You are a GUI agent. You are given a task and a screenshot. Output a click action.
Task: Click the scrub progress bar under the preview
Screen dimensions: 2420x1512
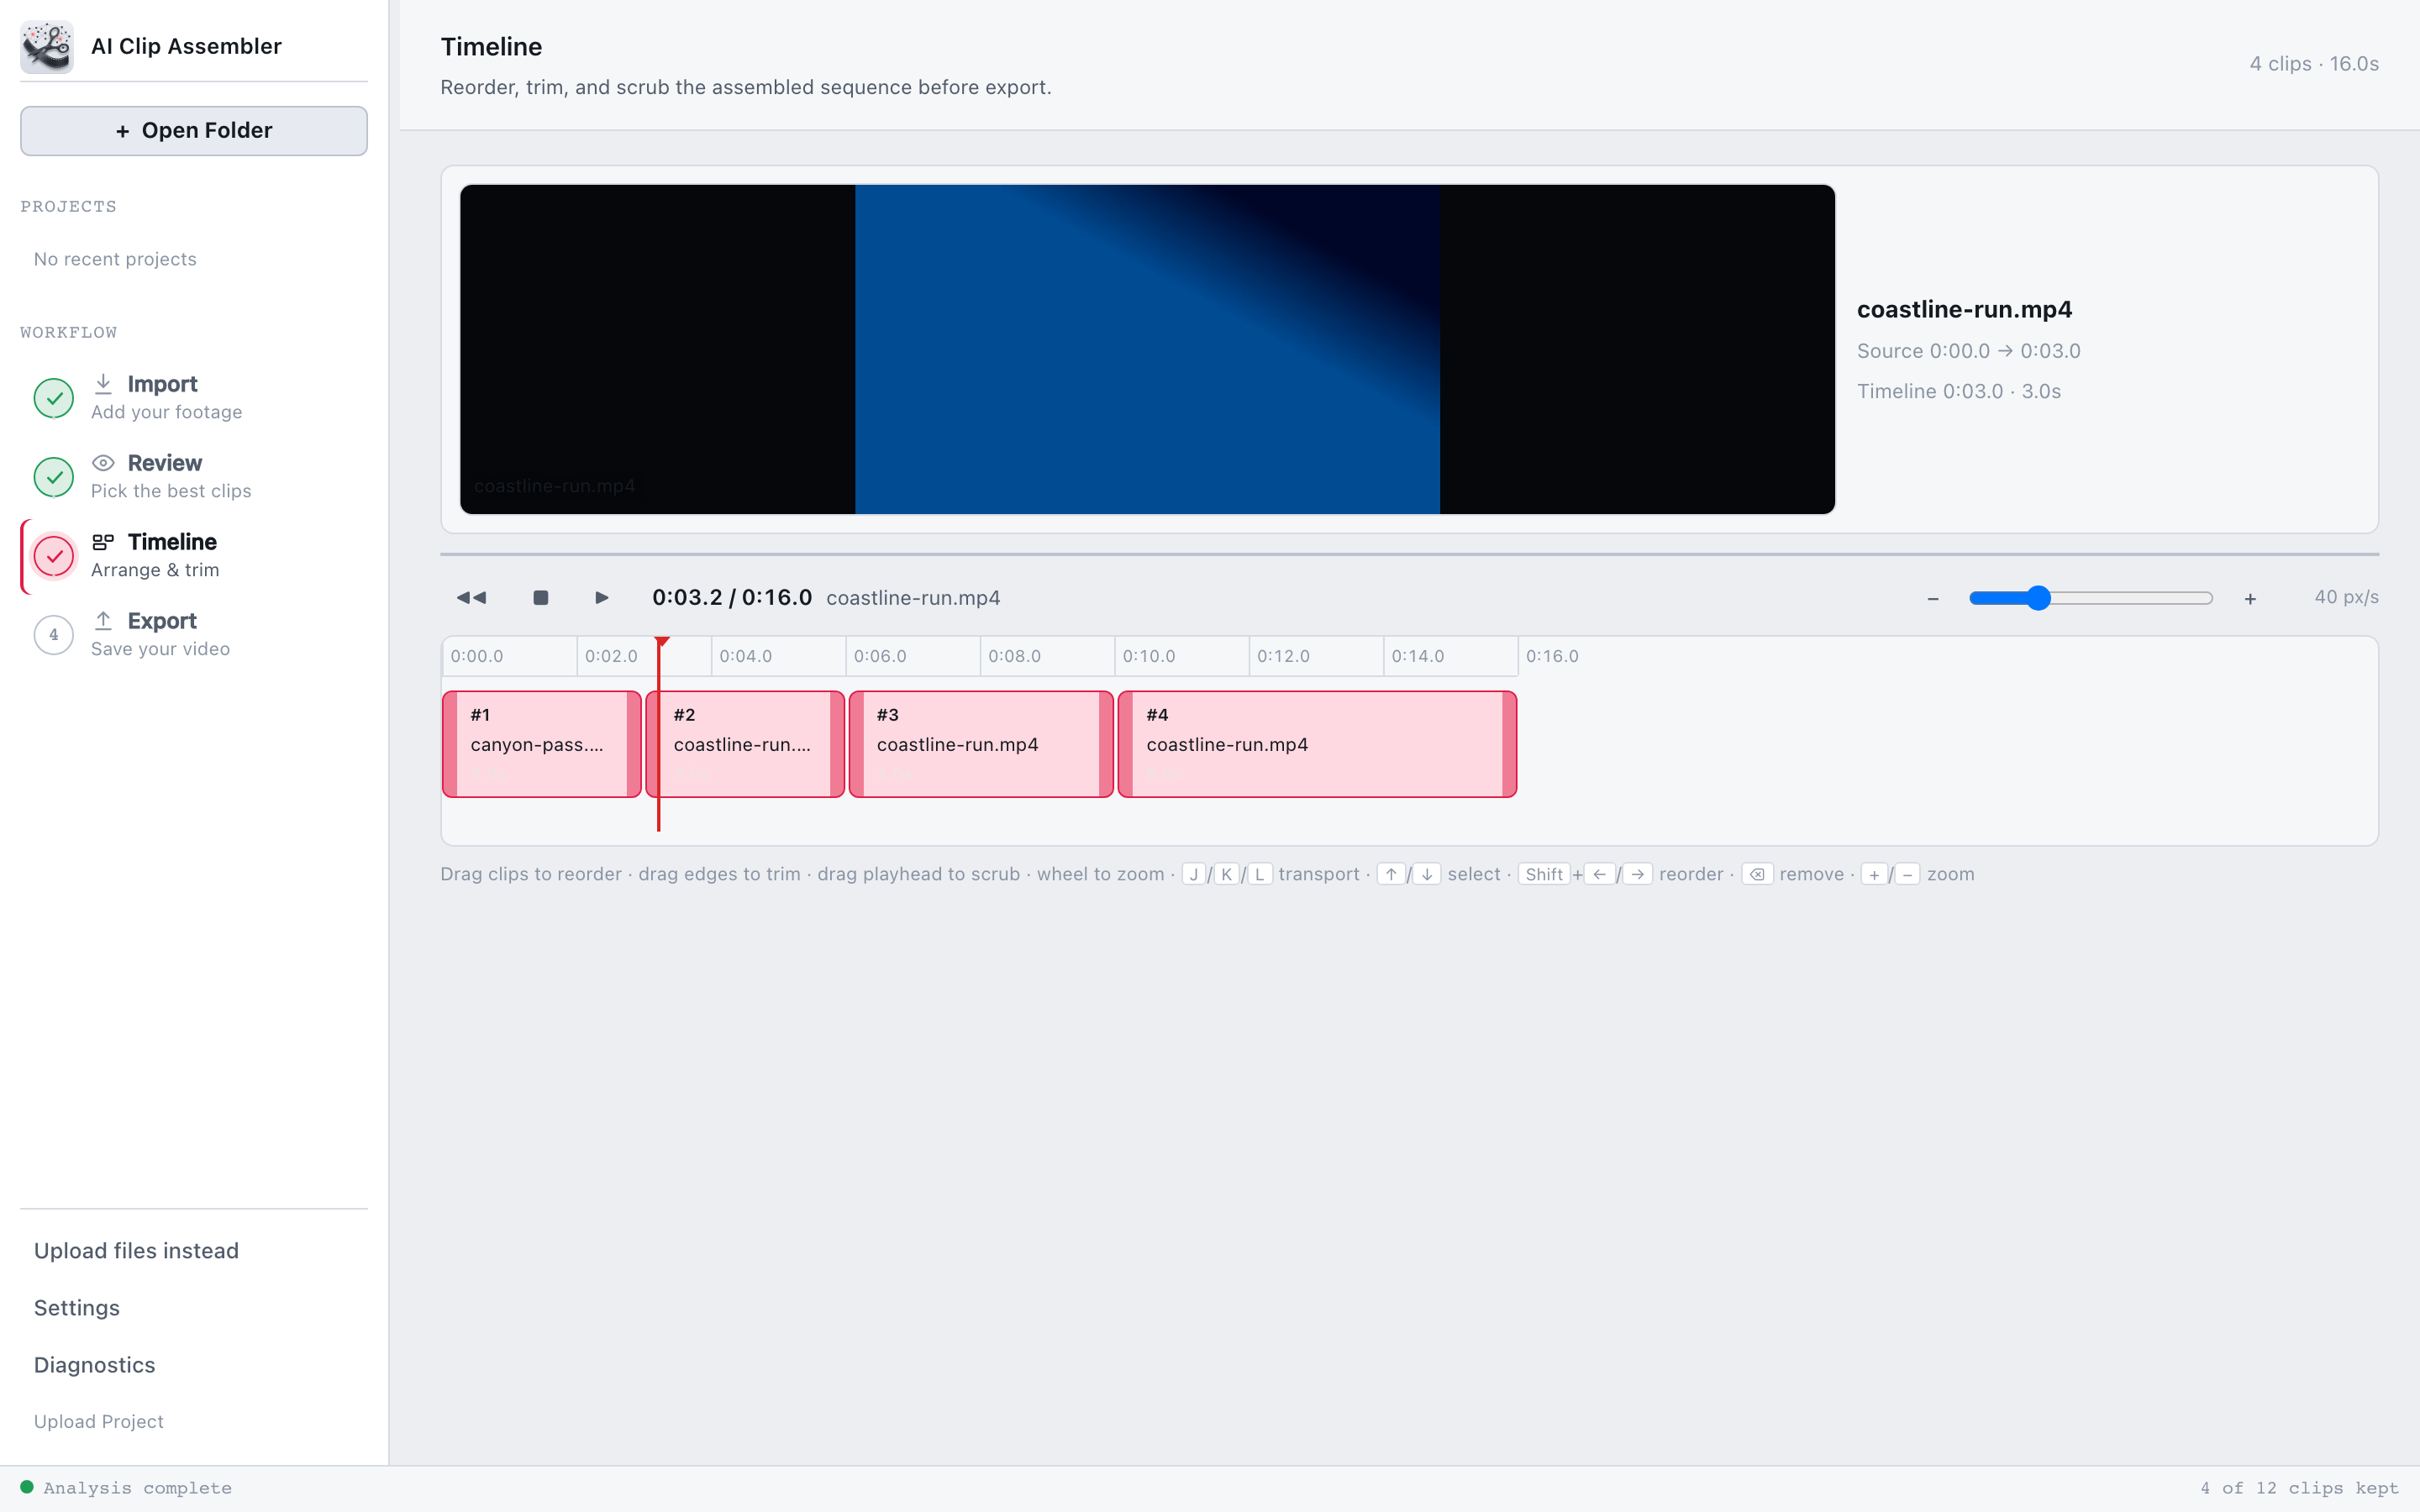1409,554
